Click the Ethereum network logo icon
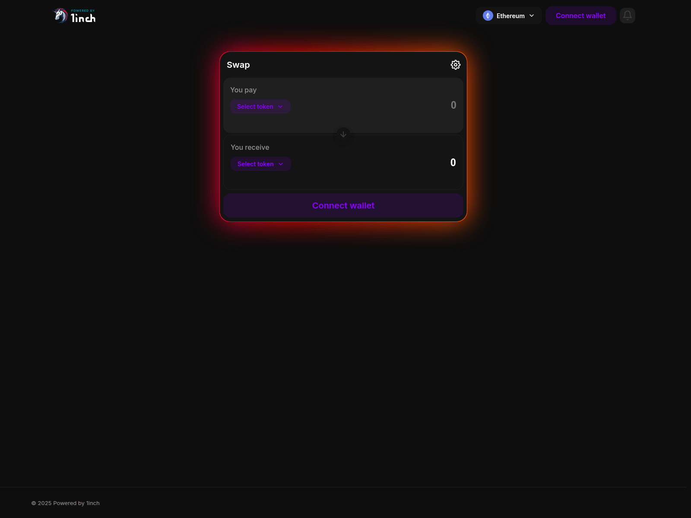The height and width of the screenshot is (518, 691). [x=488, y=16]
